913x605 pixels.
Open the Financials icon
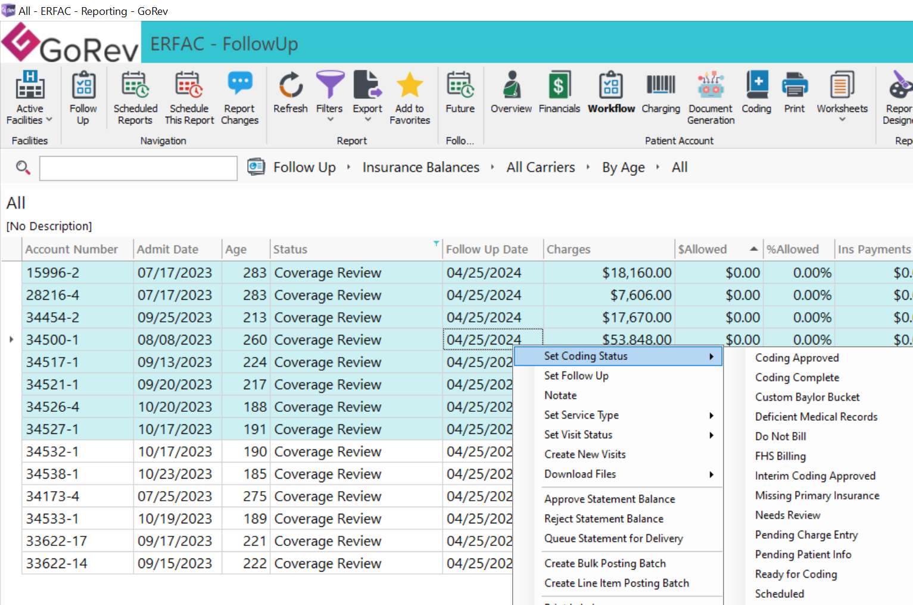click(x=559, y=85)
